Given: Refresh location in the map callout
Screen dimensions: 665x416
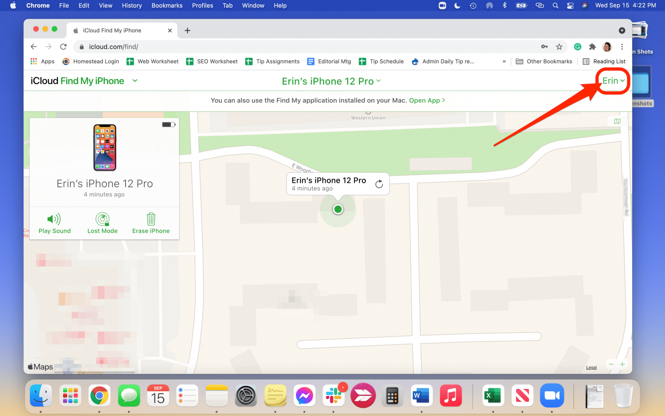Looking at the screenshot, I should tap(379, 184).
